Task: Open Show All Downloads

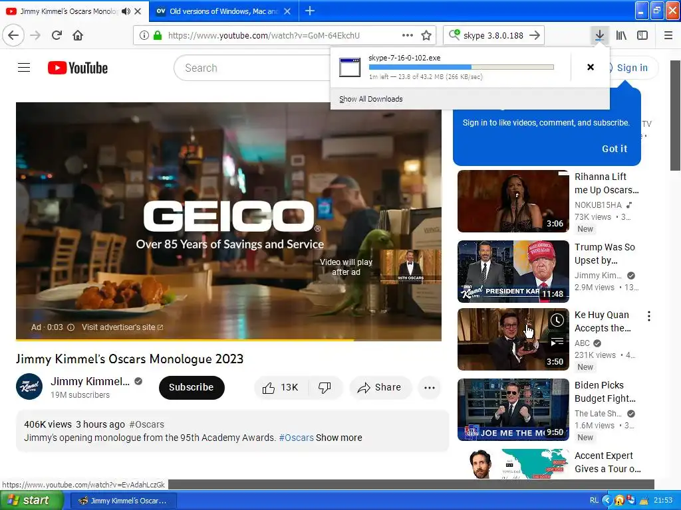Action: click(371, 99)
